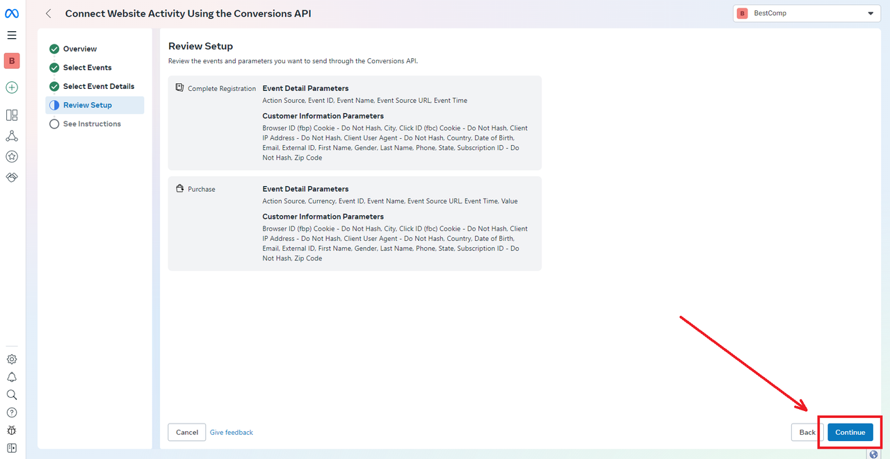
Task: Click the notifications bell icon
Action: [x=12, y=377]
